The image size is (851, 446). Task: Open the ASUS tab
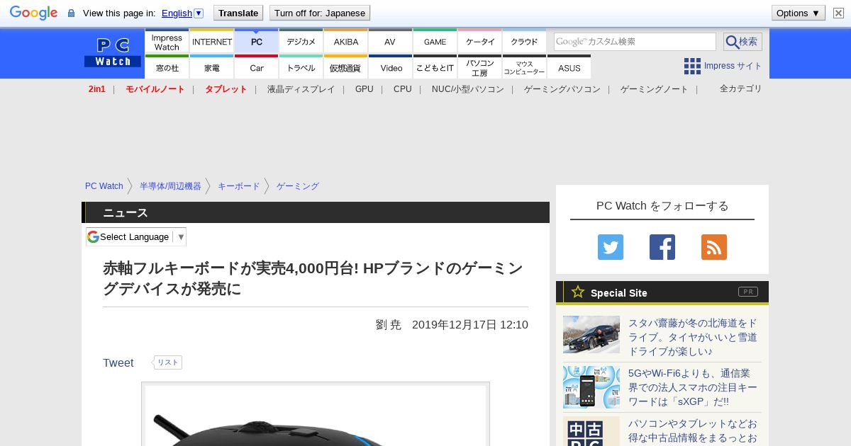pyautogui.click(x=569, y=67)
